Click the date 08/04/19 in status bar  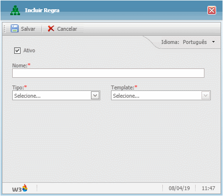pyautogui.click(x=179, y=188)
